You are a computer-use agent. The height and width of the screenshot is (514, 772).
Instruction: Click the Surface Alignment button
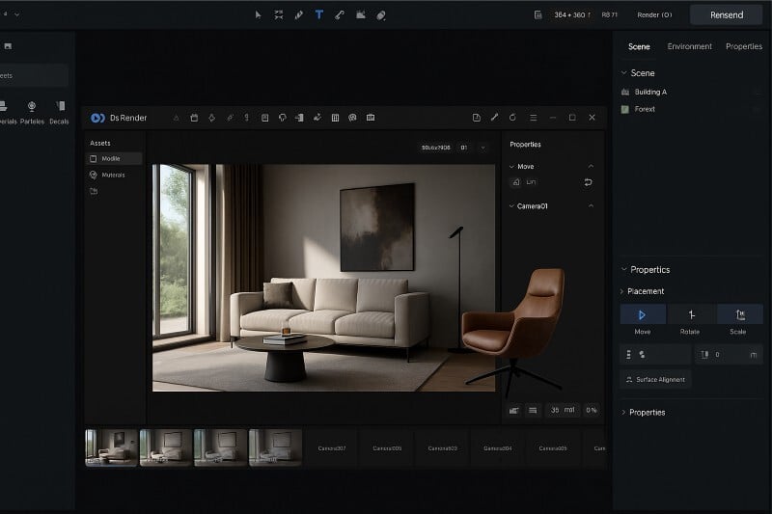click(655, 380)
